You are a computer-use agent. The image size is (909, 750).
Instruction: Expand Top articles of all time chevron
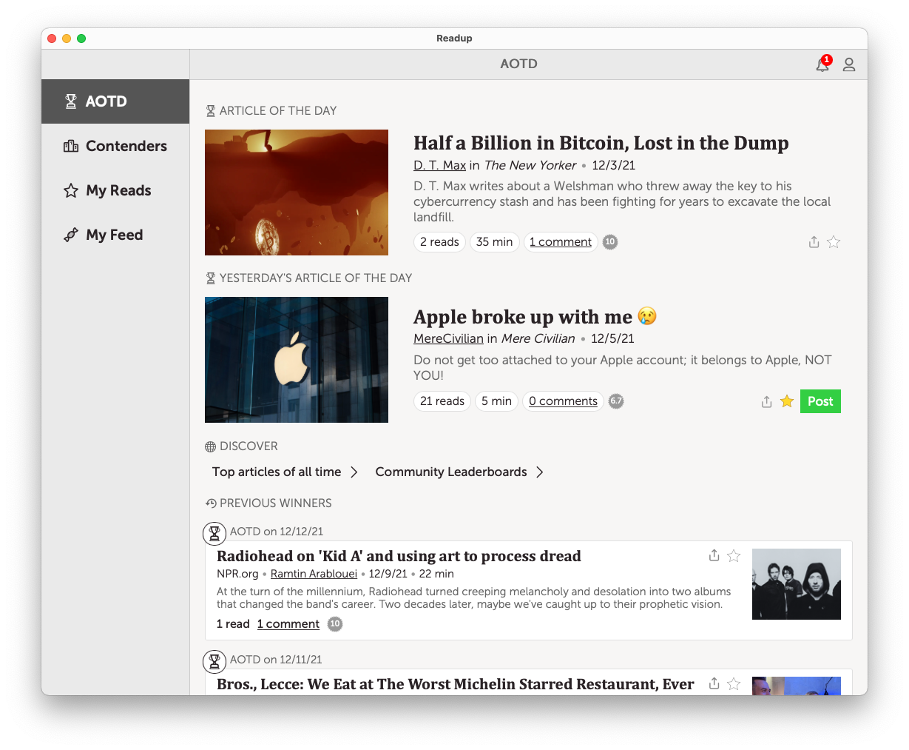pos(354,472)
